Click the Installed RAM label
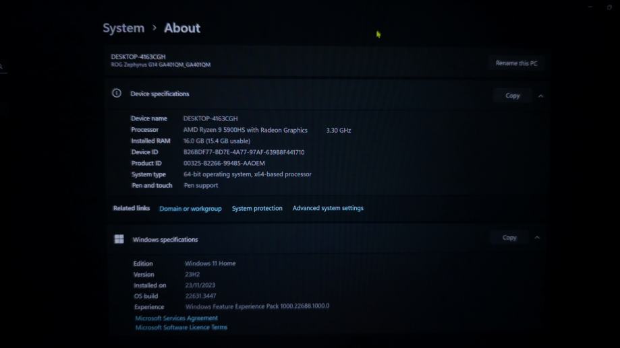620x348 pixels. pos(150,141)
